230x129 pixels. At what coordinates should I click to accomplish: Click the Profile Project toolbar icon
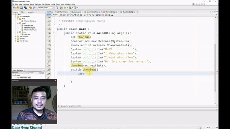tap(75, 8)
